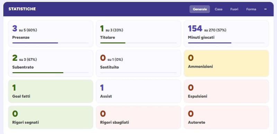Click the Titolare label

click(107, 37)
